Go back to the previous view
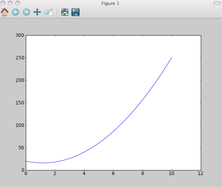Viewport: 222px width, 187px height. [x=16, y=12]
